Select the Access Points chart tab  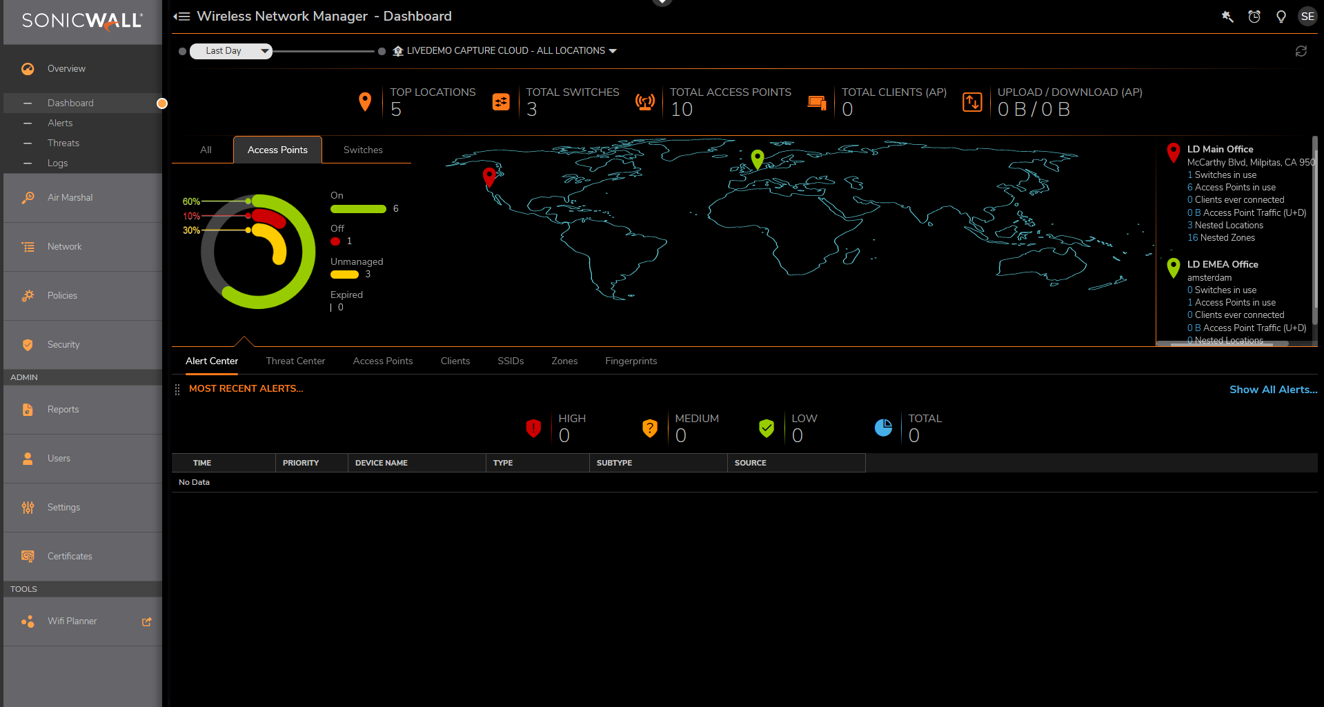(x=277, y=150)
